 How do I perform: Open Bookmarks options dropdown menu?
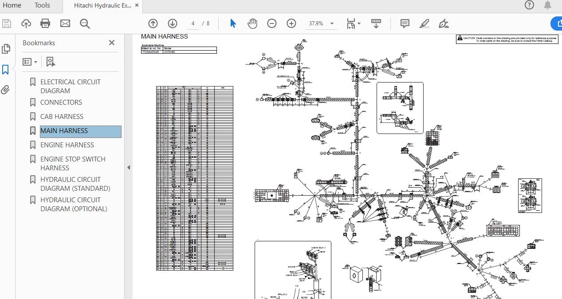(x=30, y=62)
